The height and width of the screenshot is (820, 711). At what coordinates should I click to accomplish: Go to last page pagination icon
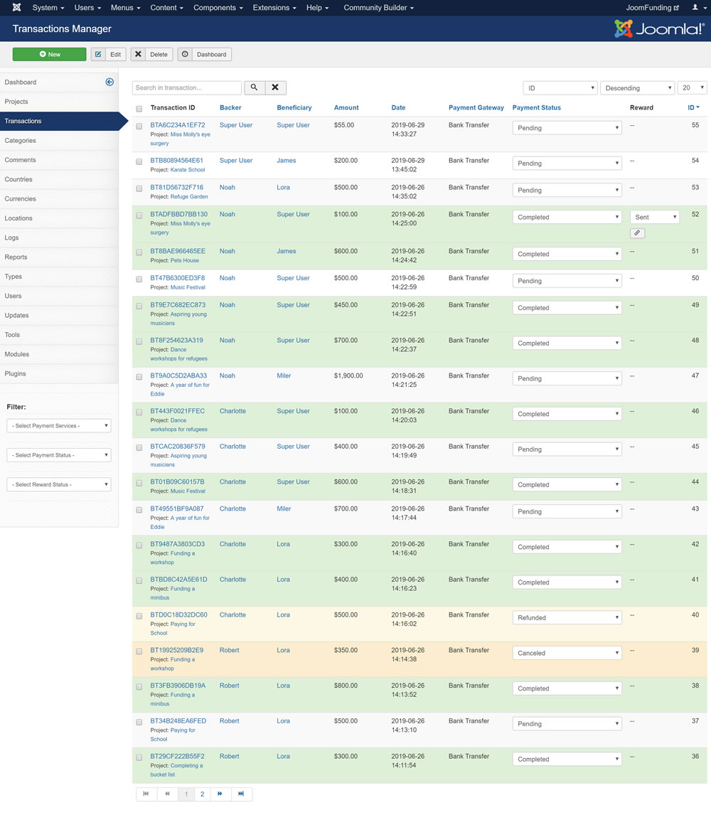241,794
